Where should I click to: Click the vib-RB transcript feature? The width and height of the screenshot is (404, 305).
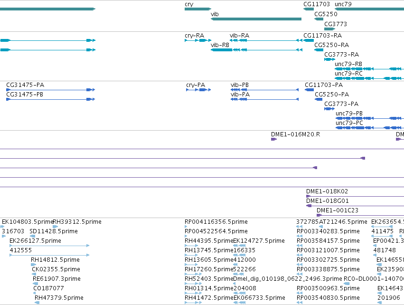point(256,50)
